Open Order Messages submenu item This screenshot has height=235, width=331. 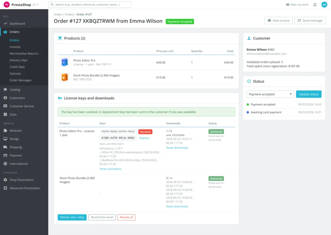(x=20, y=80)
